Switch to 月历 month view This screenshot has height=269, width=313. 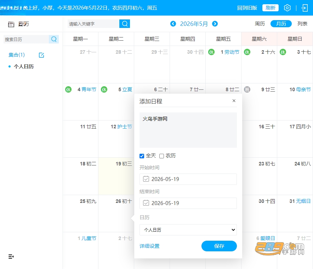tap(281, 24)
